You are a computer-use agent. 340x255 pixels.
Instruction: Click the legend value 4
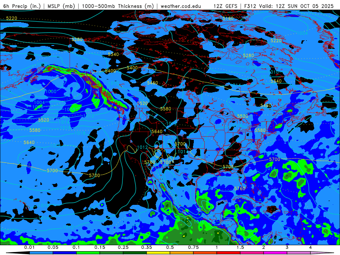311,247
